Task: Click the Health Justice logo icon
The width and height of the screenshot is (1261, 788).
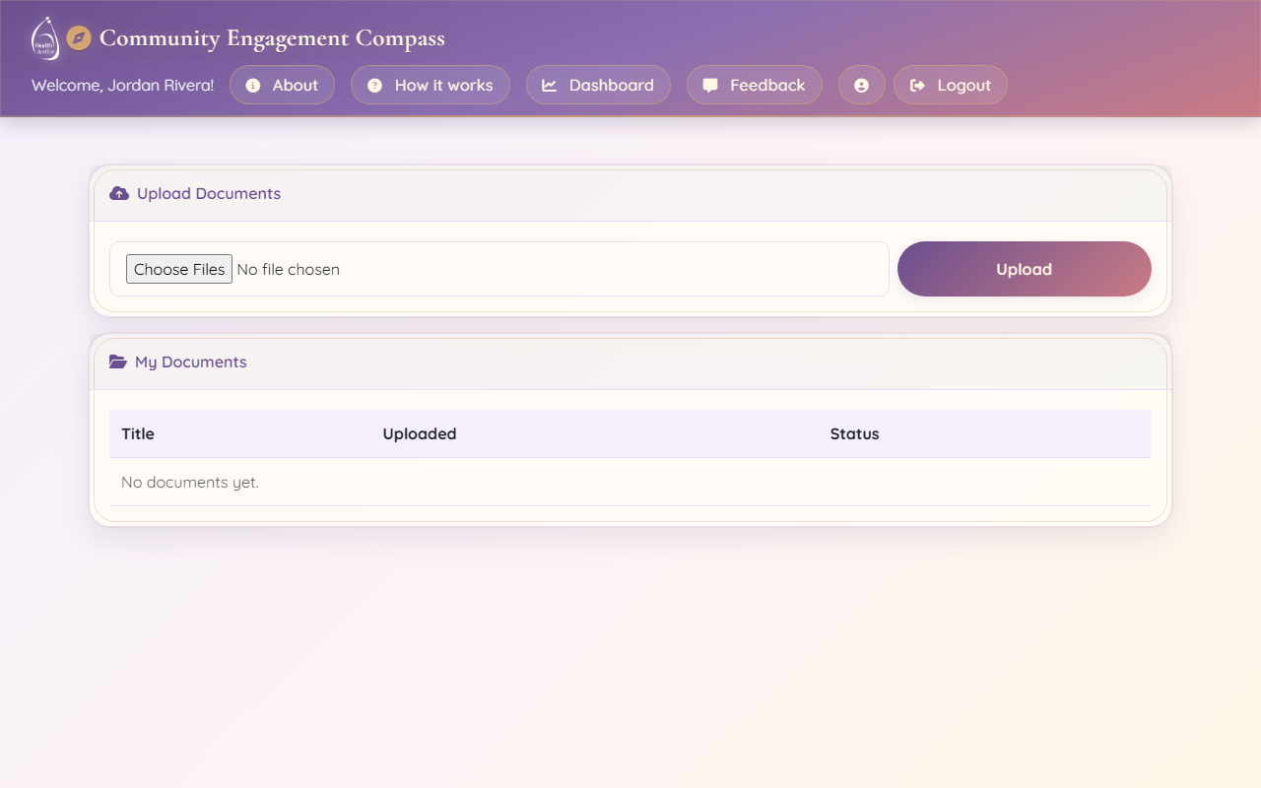Action: click(x=45, y=38)
